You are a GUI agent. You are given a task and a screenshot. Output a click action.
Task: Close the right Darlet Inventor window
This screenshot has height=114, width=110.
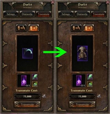pos(108,2)
